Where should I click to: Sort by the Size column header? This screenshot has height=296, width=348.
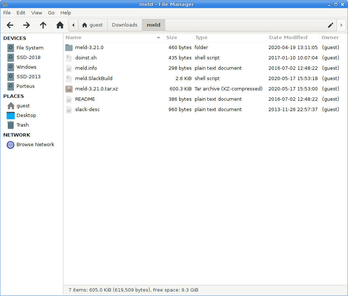point(178,38)
